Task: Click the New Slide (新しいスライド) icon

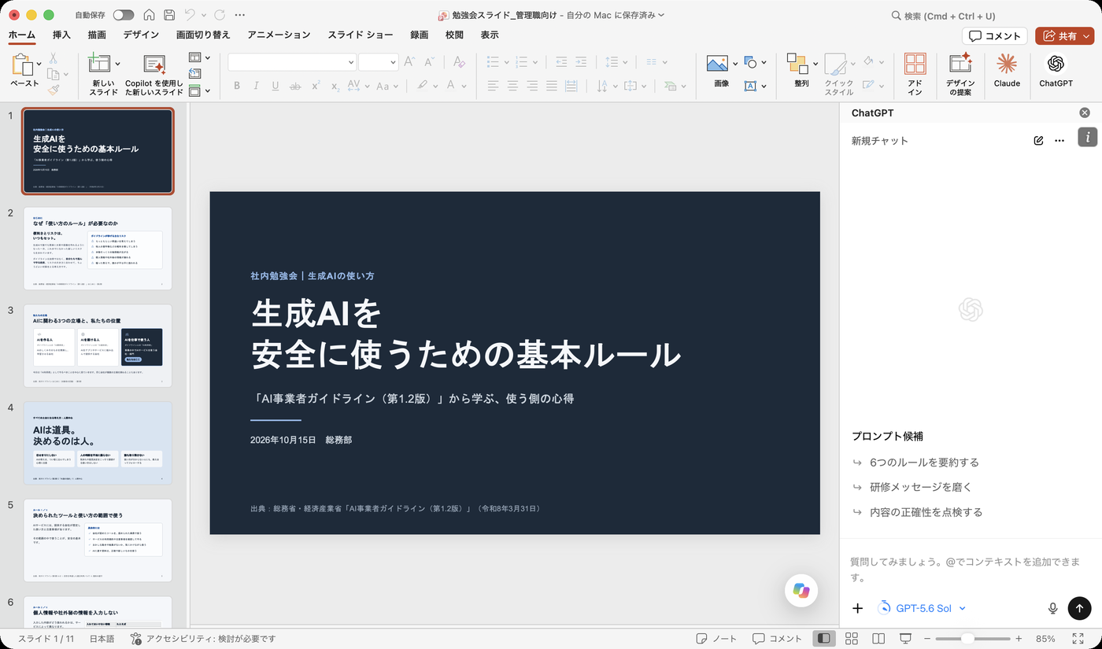Action: coord(100,65)
